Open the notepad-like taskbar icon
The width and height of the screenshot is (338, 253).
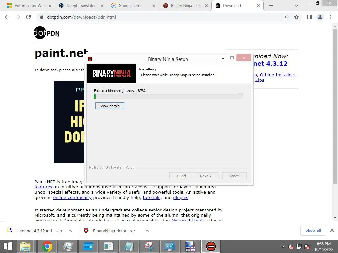pyautogui.click(x=129, y=246)
